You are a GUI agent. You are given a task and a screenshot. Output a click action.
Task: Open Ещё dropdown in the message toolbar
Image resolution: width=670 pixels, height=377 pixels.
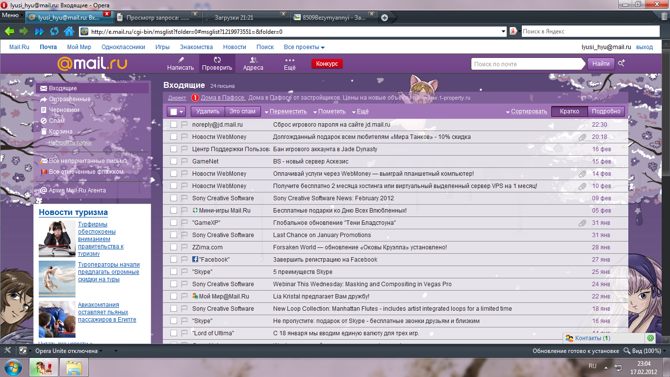coord(360,111)
